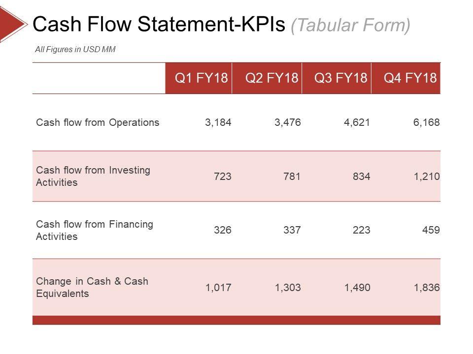Select the 1,210 cell in Investing row
The height and width of the screenshot is (354, 473).
[427, 176]
